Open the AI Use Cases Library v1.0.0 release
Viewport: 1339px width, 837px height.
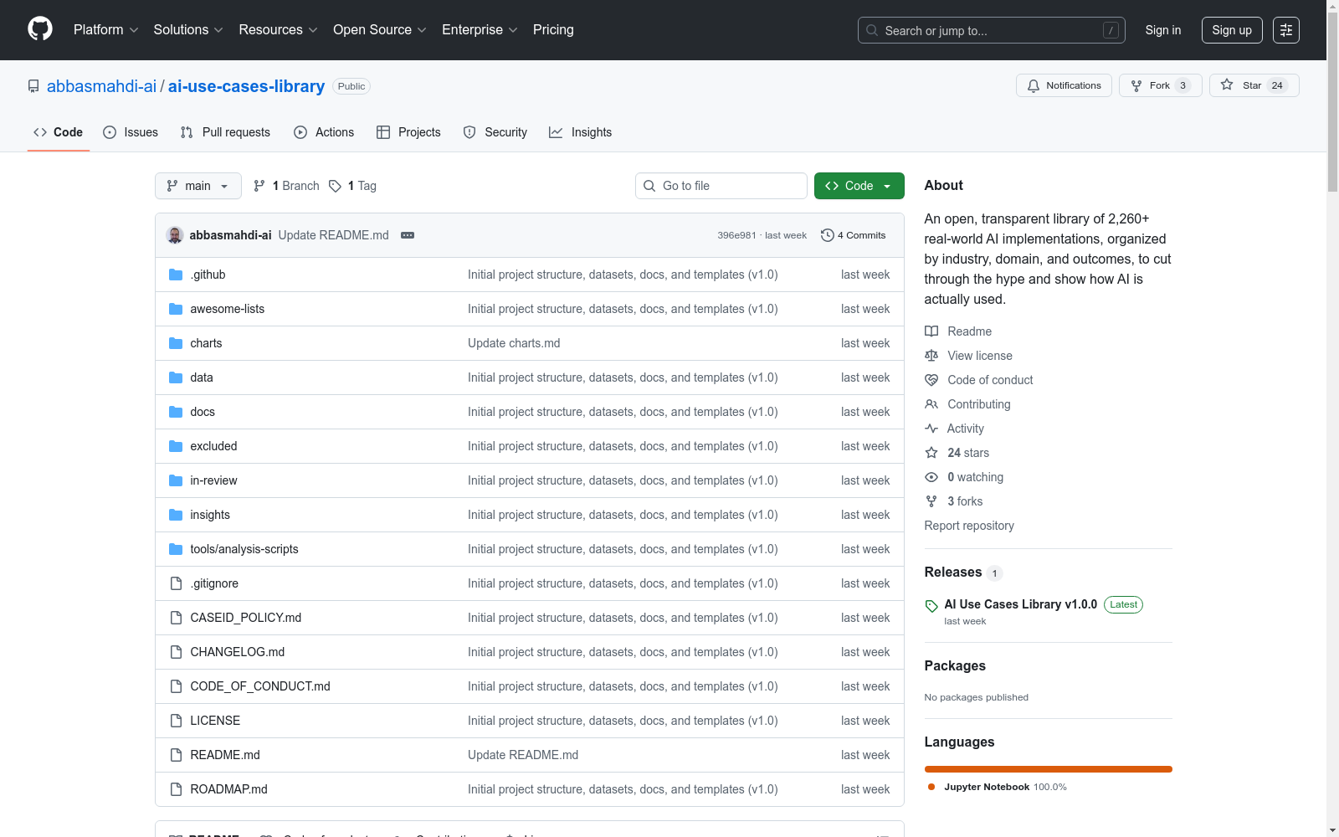tap(1021, 604)
